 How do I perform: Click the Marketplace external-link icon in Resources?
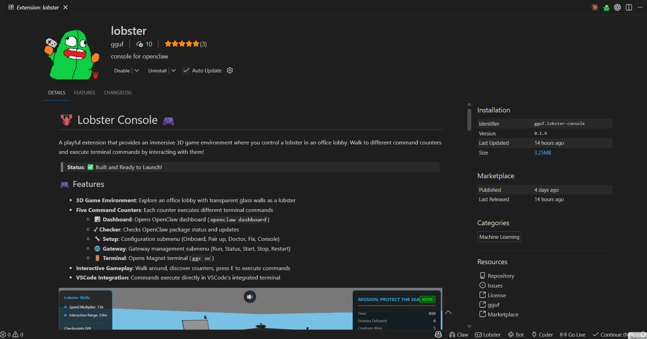482,314
